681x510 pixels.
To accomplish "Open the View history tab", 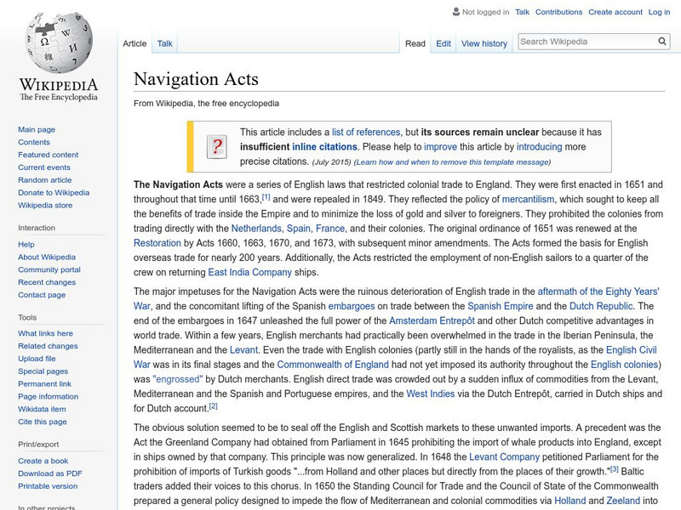I will coord(483,42).
